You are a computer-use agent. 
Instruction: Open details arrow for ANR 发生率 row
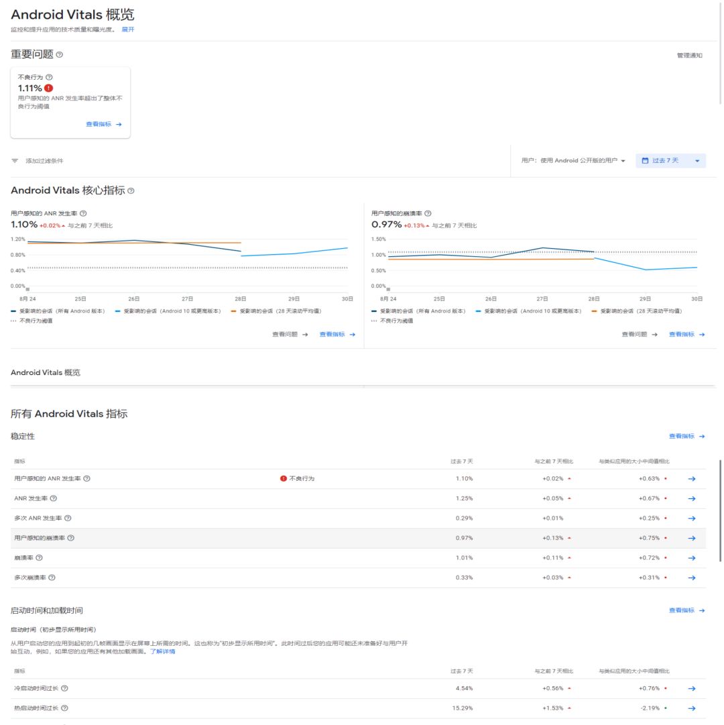(x=692, y=498)
